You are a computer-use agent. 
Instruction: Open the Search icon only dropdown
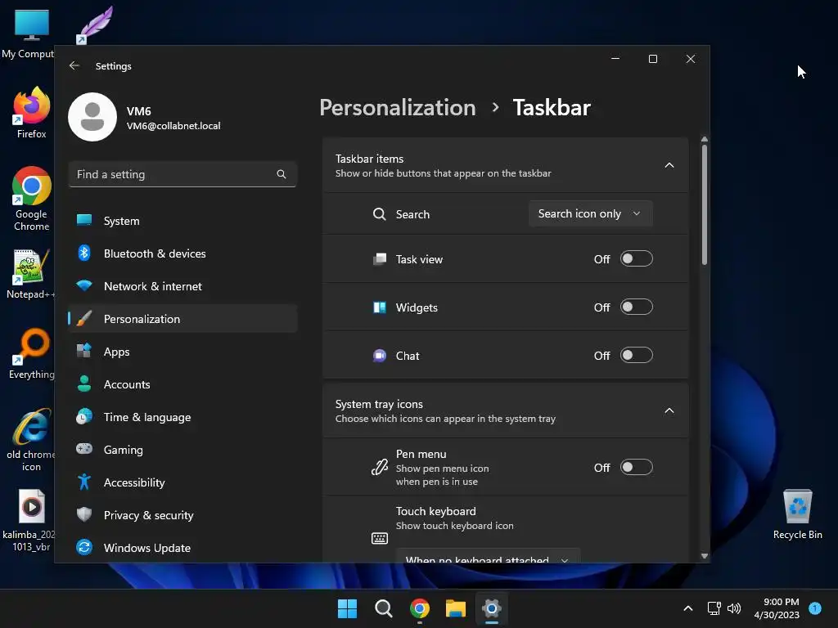(591, 213)
